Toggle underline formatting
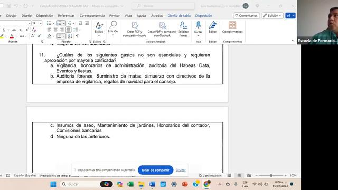Viewport: 338px width, 190px height. tap(4, 30)
